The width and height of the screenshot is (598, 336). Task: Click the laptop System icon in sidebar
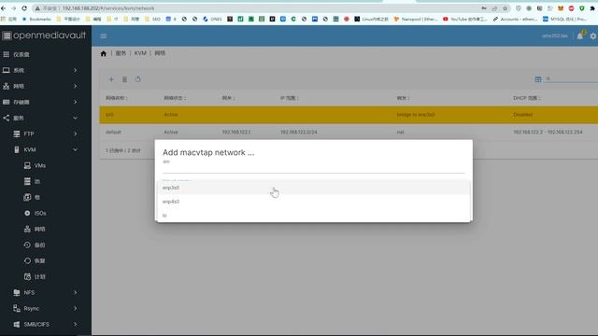(x=7, y=70)
